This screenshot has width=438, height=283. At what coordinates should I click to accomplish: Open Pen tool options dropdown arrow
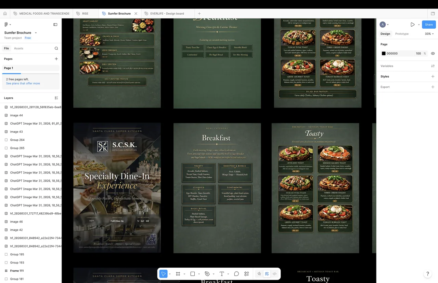pyautogui.click(x=213, y=274)
